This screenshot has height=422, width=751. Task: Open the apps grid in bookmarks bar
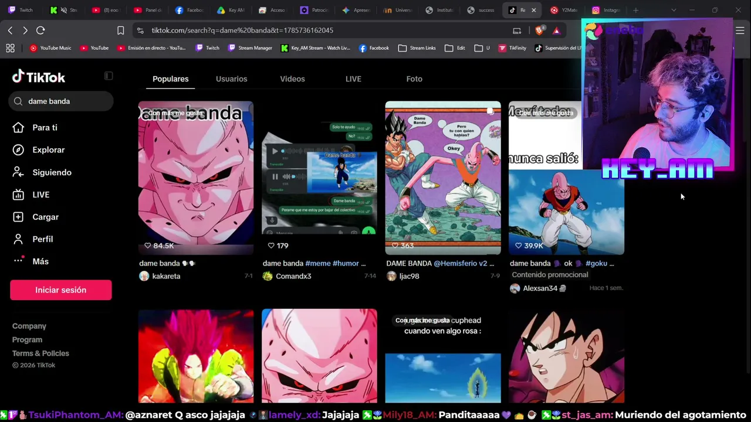coord(10,48)
